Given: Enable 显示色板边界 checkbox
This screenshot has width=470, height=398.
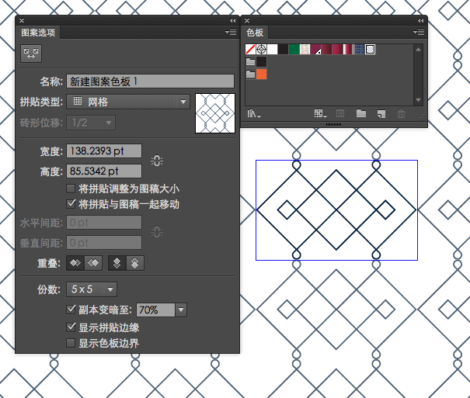Looking at the screenshot, I should pos(71,343).
